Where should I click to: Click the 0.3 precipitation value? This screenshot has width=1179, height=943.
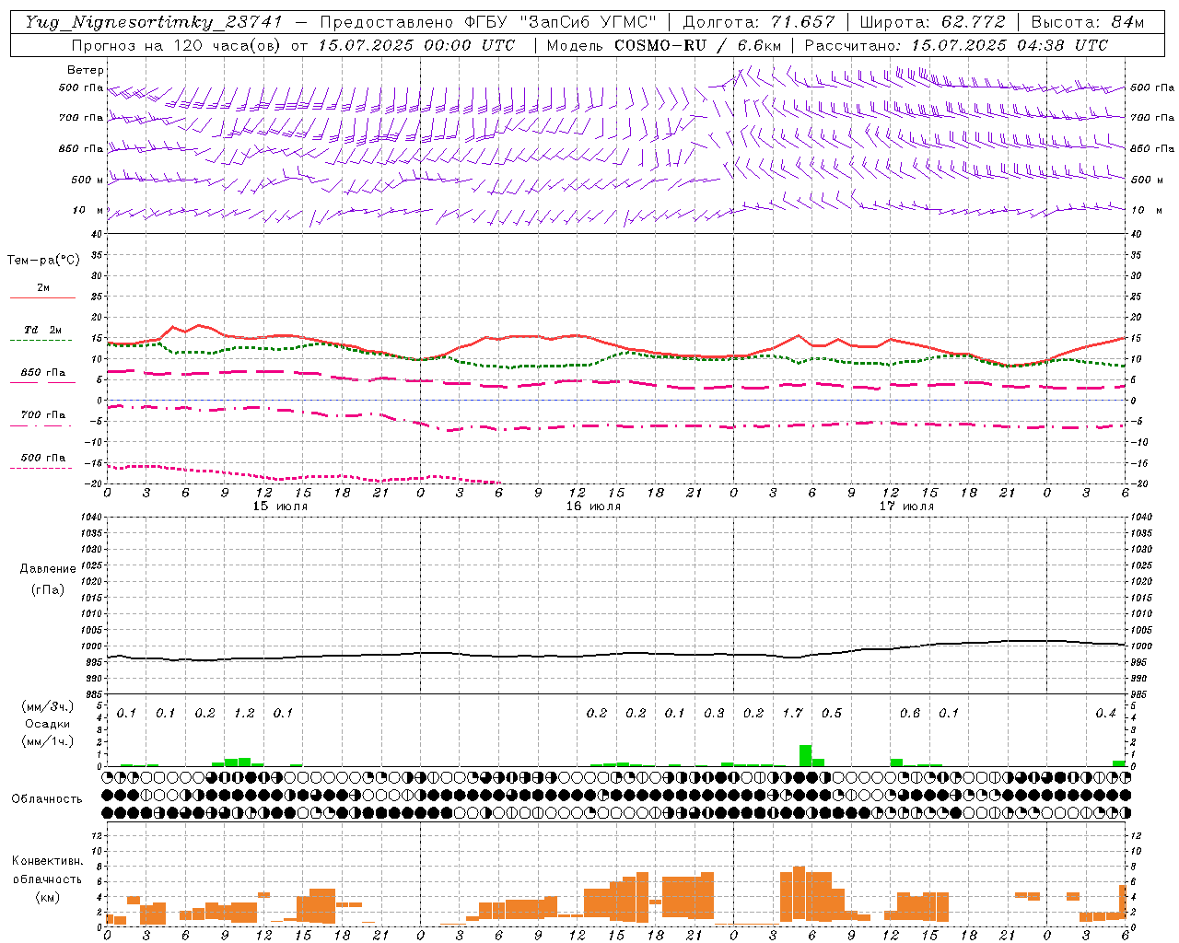click(714, 714)
